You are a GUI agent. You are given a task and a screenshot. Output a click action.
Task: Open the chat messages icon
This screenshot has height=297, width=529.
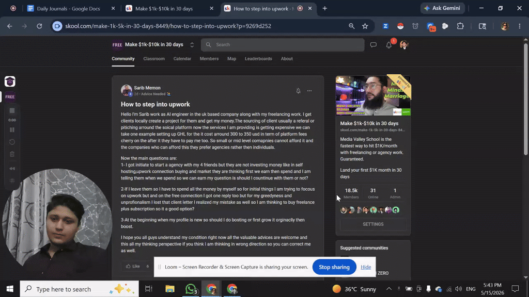click(x=373, y=44)
